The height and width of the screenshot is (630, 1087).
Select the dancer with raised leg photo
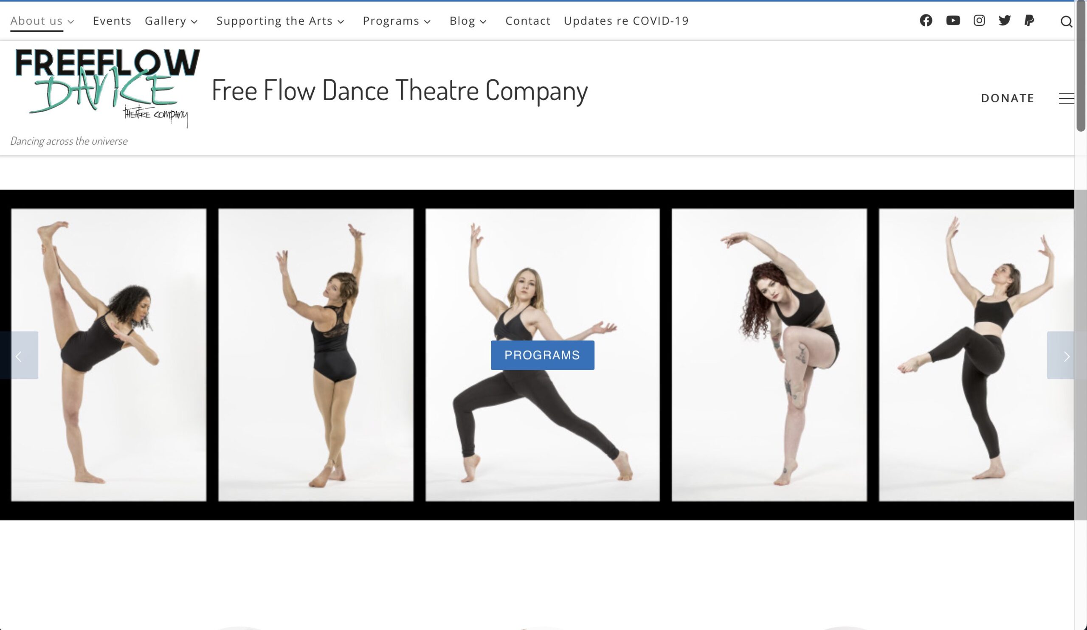point(109,355)
